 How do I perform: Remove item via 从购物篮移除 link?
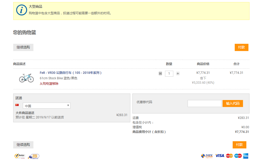pyautogui.click(x=49, y=83)
